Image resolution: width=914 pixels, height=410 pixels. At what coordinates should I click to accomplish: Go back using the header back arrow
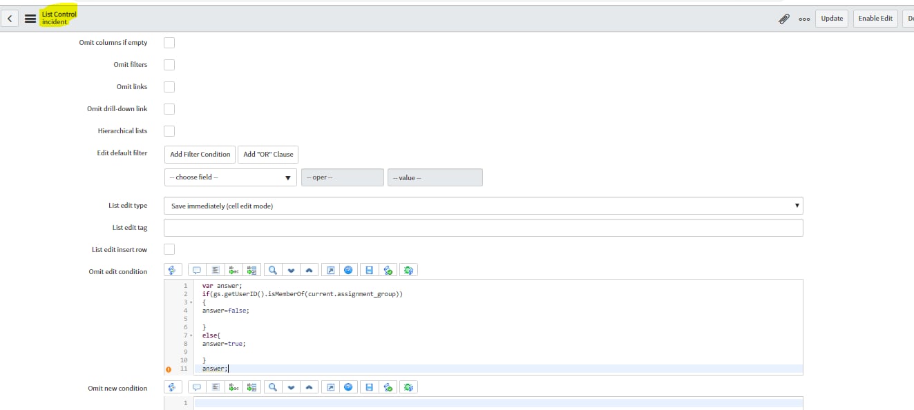pyautogui.click(x=9, y=19)
